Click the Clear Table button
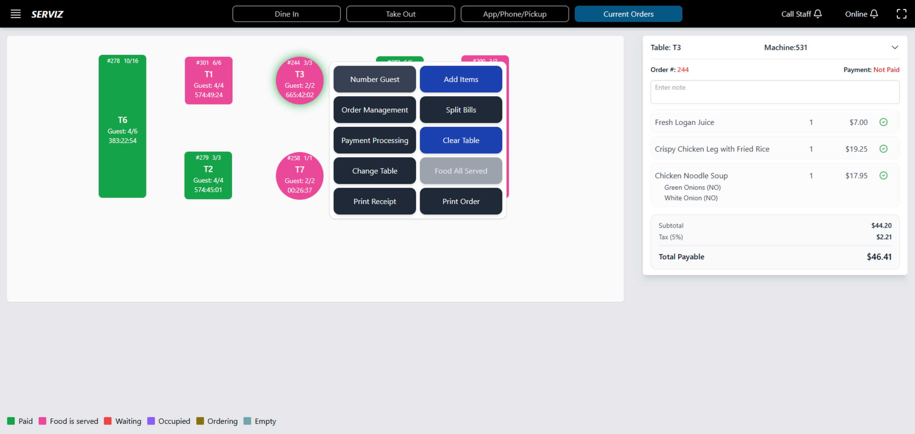Screen dimensions: 915x434 coord(461,140)
